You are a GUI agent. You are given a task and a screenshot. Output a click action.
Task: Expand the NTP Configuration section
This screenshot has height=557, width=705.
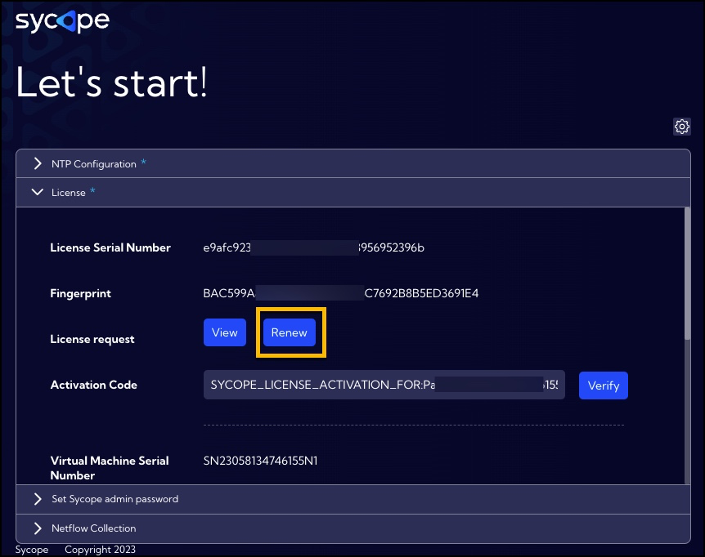(x=353, y=164)
